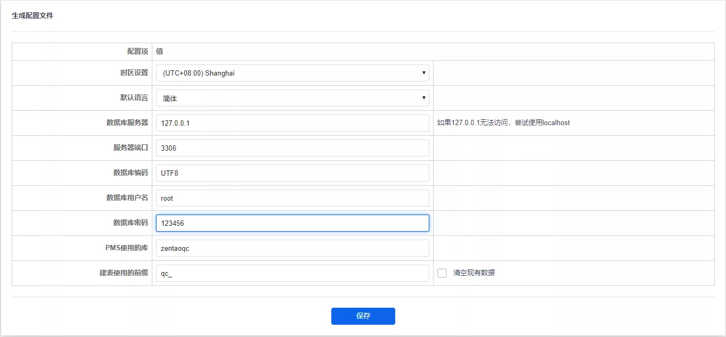
Task: Open the 时区设置 timezone dropdown
Action: (x=292, y=73)
